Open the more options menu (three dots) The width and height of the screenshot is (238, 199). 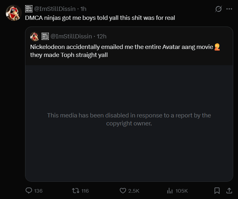pos(229,9)
